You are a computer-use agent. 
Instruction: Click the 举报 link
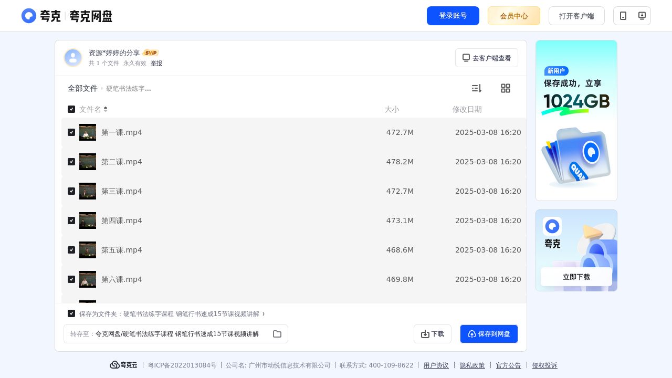point(156,63)
